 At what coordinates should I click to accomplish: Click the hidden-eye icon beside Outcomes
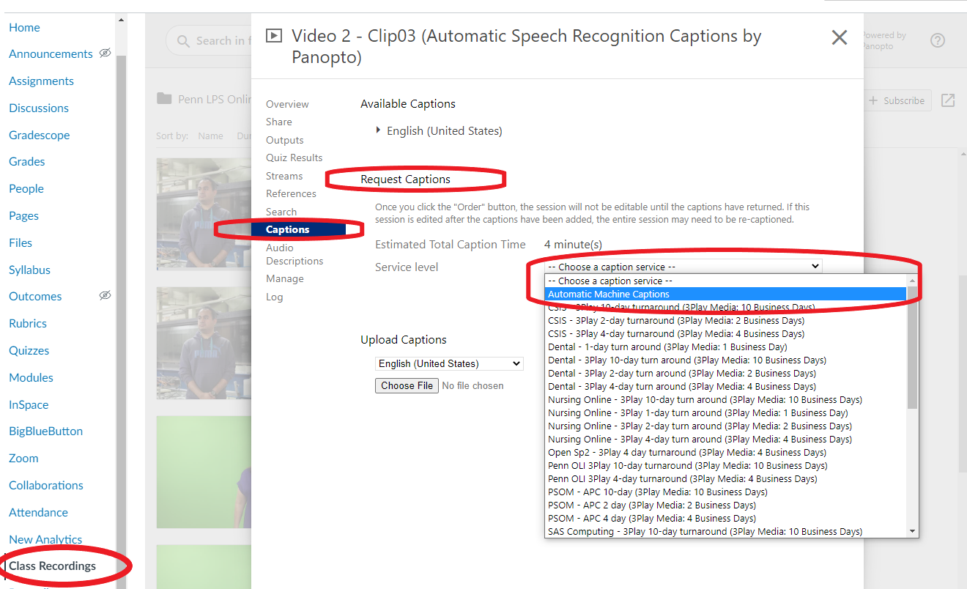[105, 295]
